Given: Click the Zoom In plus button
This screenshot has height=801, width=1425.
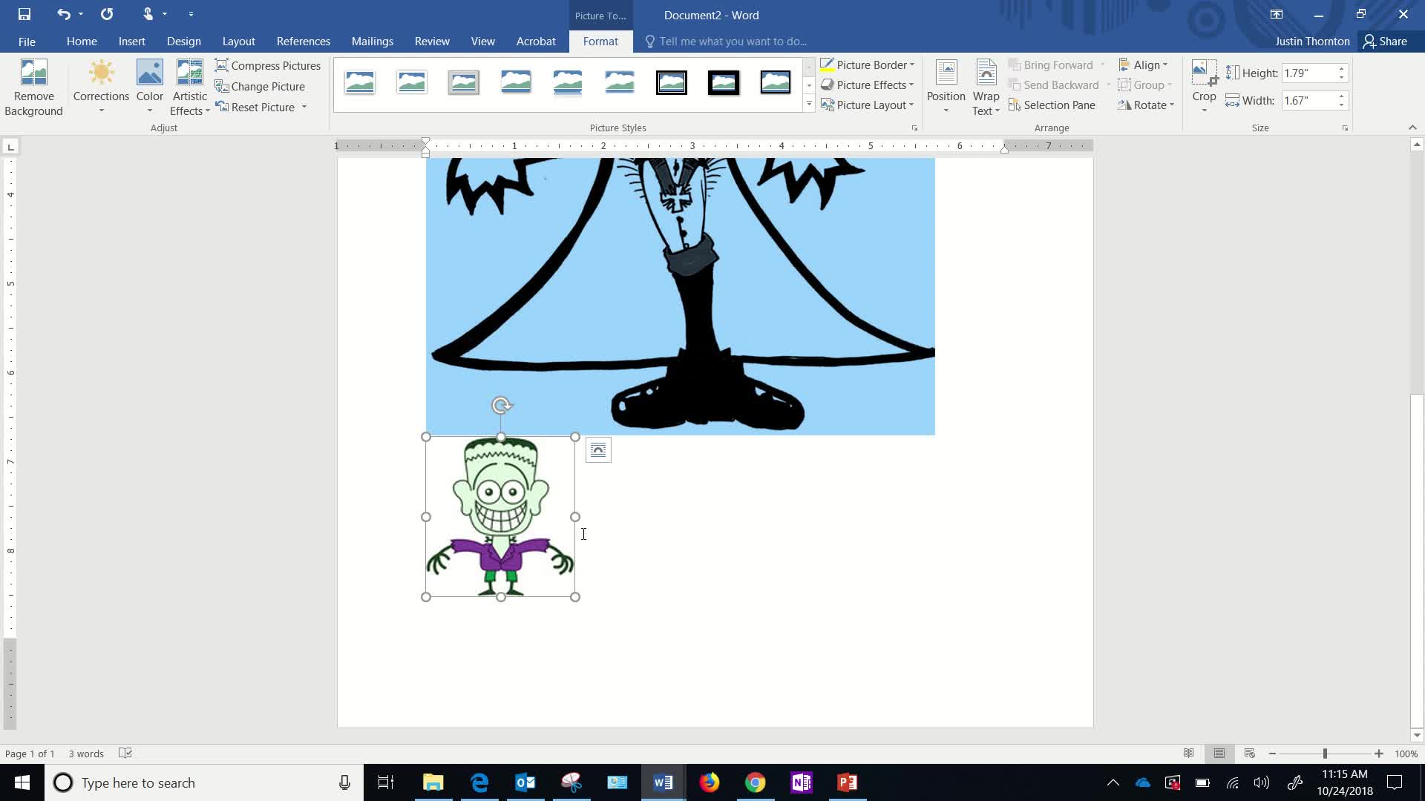Looking at the screenshot, I should [1378, 754].
